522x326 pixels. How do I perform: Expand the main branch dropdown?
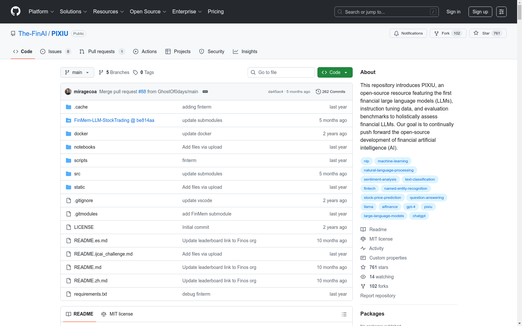[x=77, y=72]
